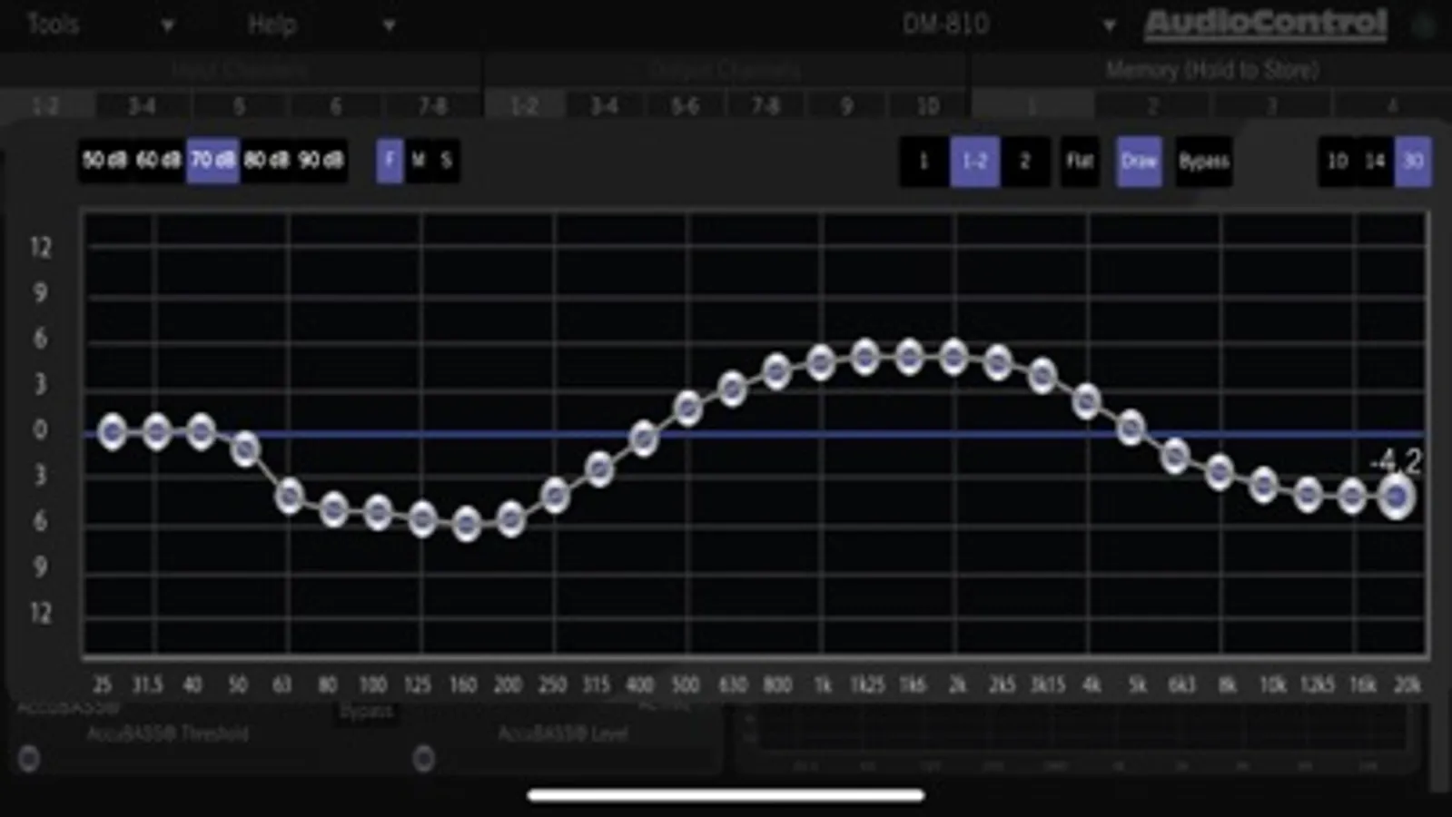The width and height of the screenshot is (1452, 817).
Task: Open the Help menu
Action: tap(272, 24)
